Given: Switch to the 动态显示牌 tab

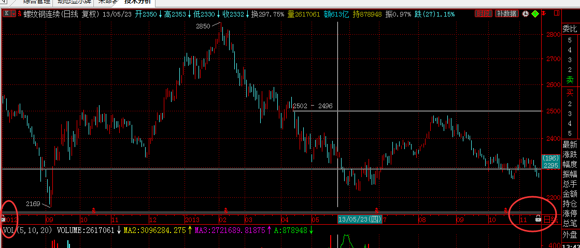Looking at the screenshot, I should [73, 2].
